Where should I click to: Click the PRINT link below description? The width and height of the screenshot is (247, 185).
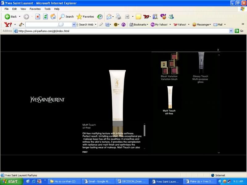85,152
